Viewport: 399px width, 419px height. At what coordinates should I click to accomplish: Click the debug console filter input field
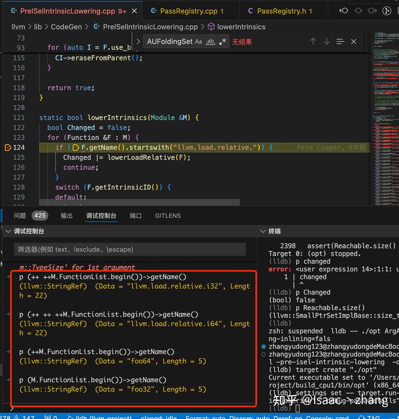click(x=129, y=249)
